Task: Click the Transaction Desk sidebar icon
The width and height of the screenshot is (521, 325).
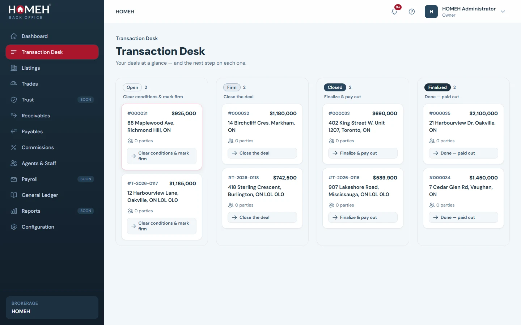Action: [14, 52]
